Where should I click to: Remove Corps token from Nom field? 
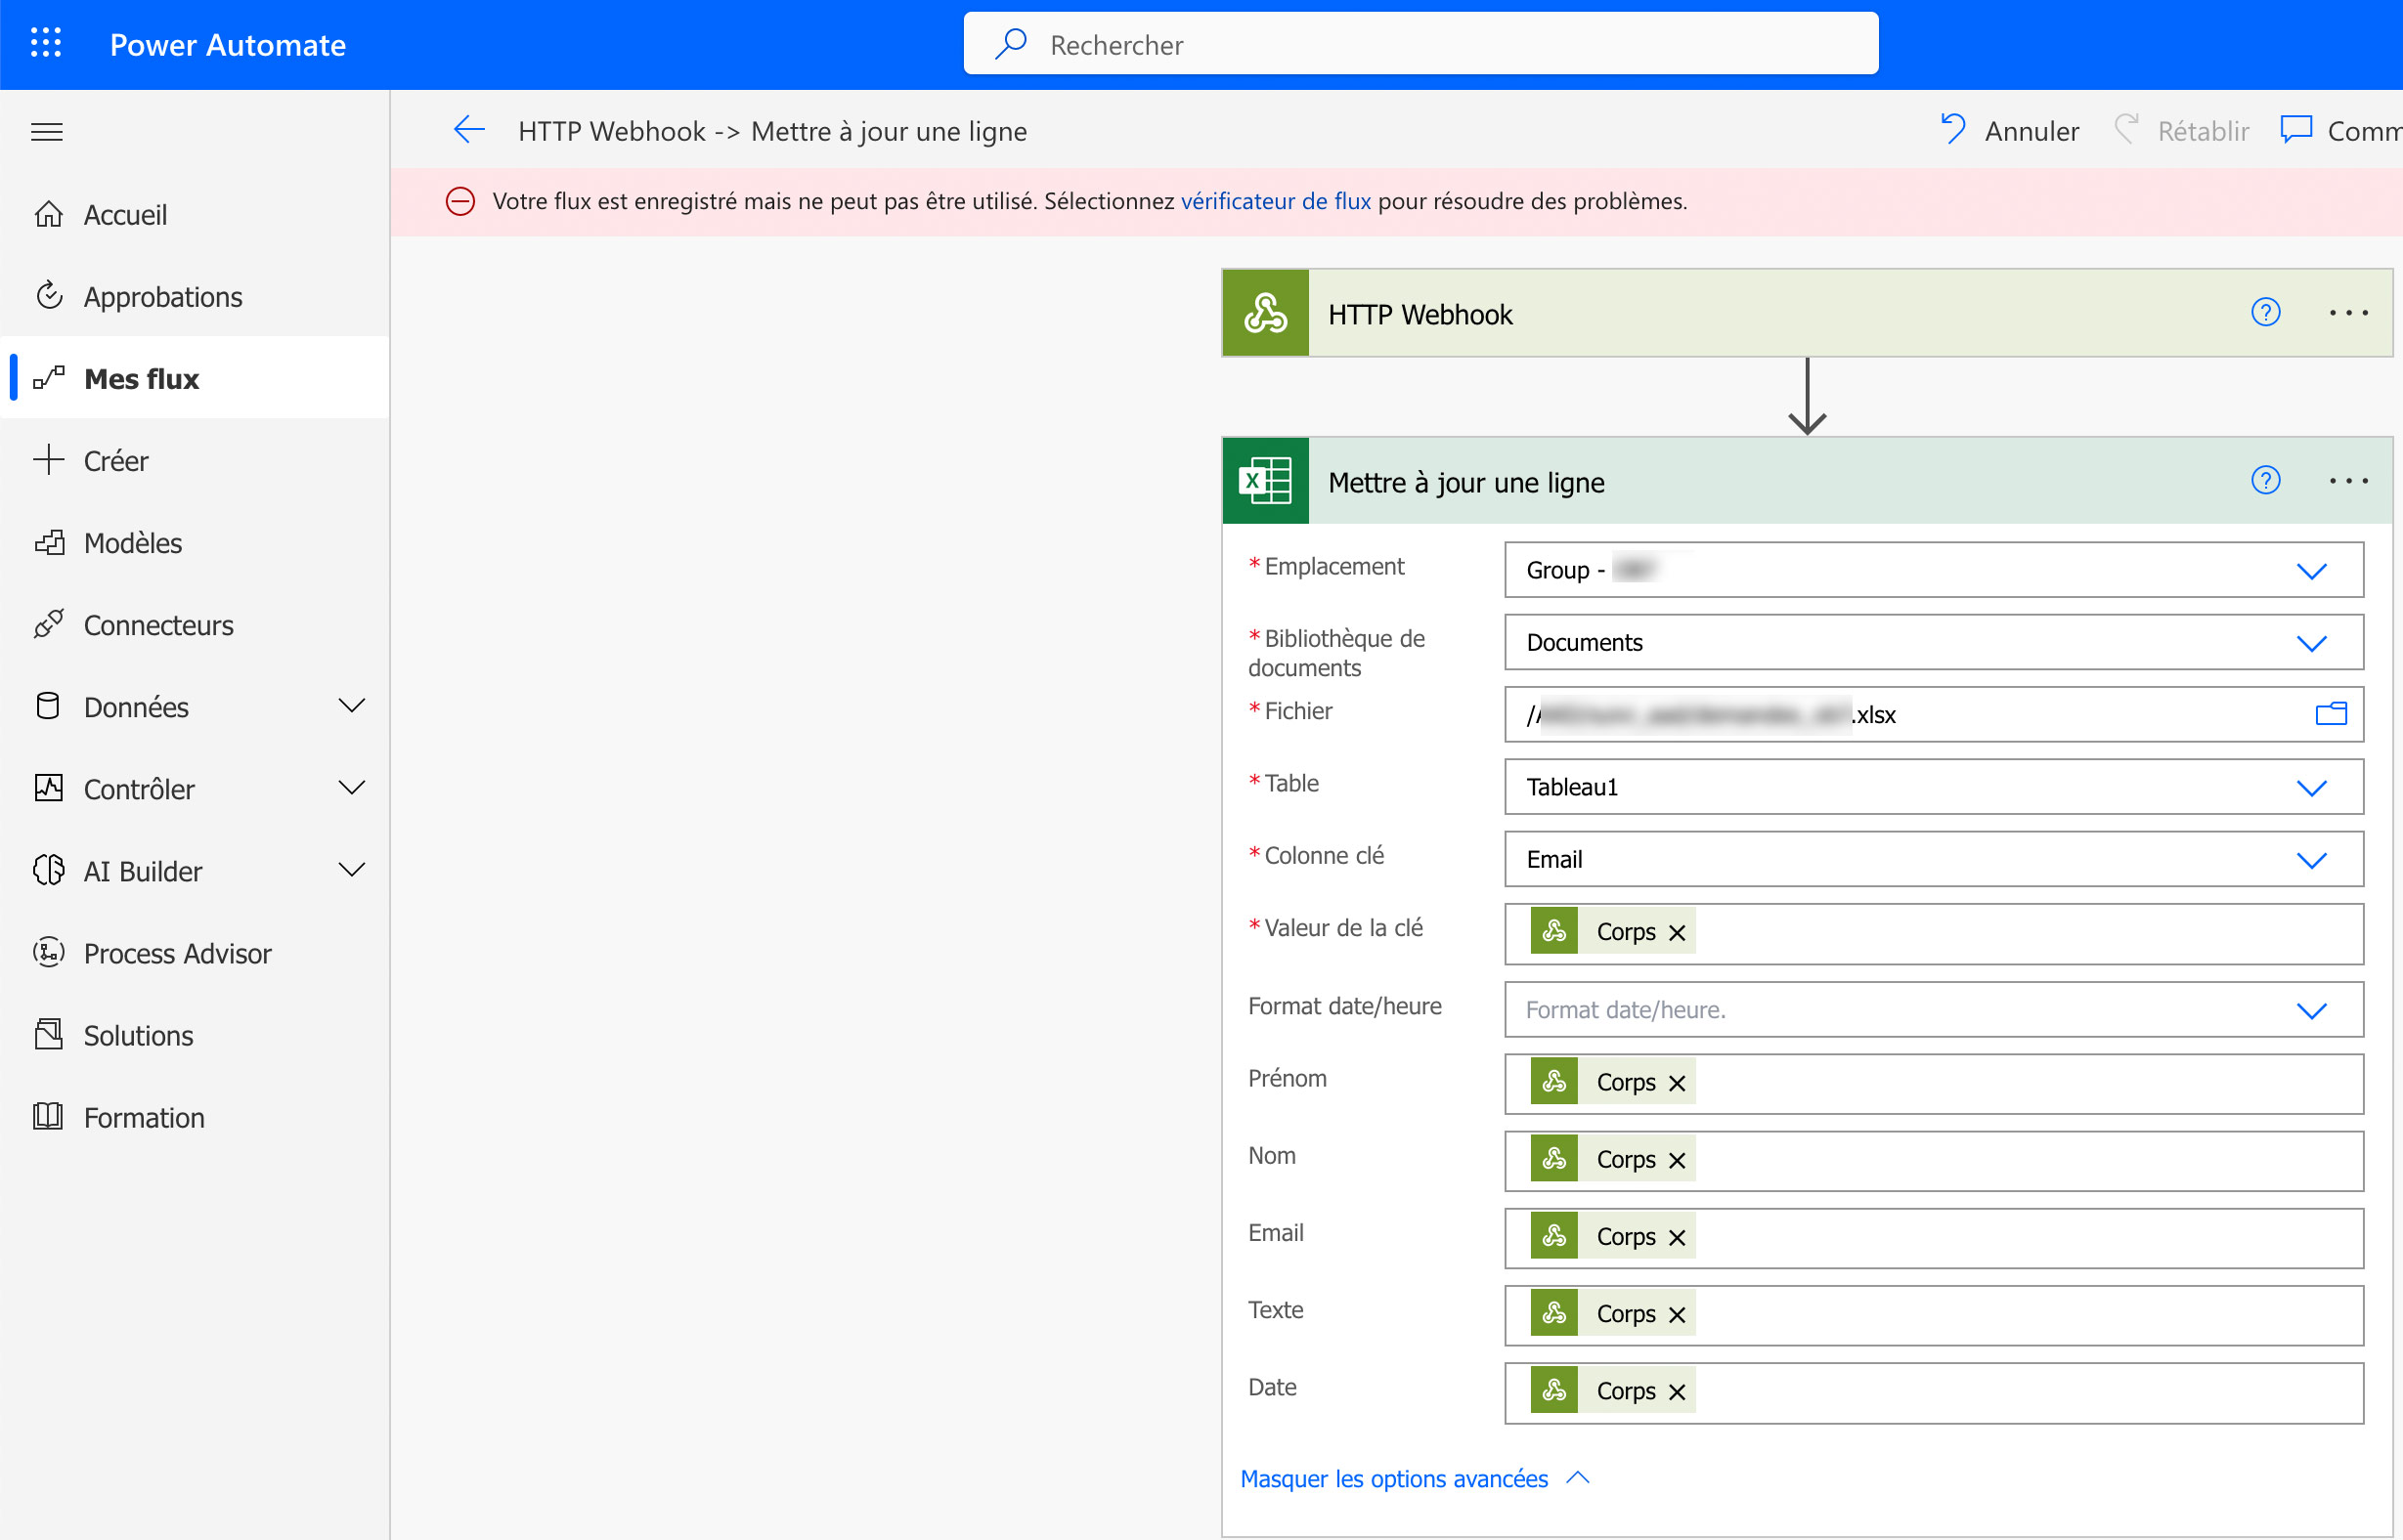point(1678,1161)
